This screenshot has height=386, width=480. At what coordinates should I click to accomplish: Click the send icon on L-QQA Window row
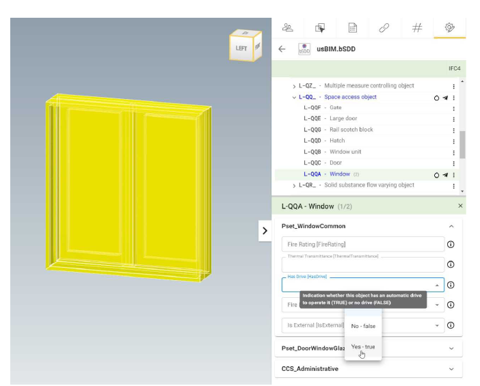(x=445, y=175)
